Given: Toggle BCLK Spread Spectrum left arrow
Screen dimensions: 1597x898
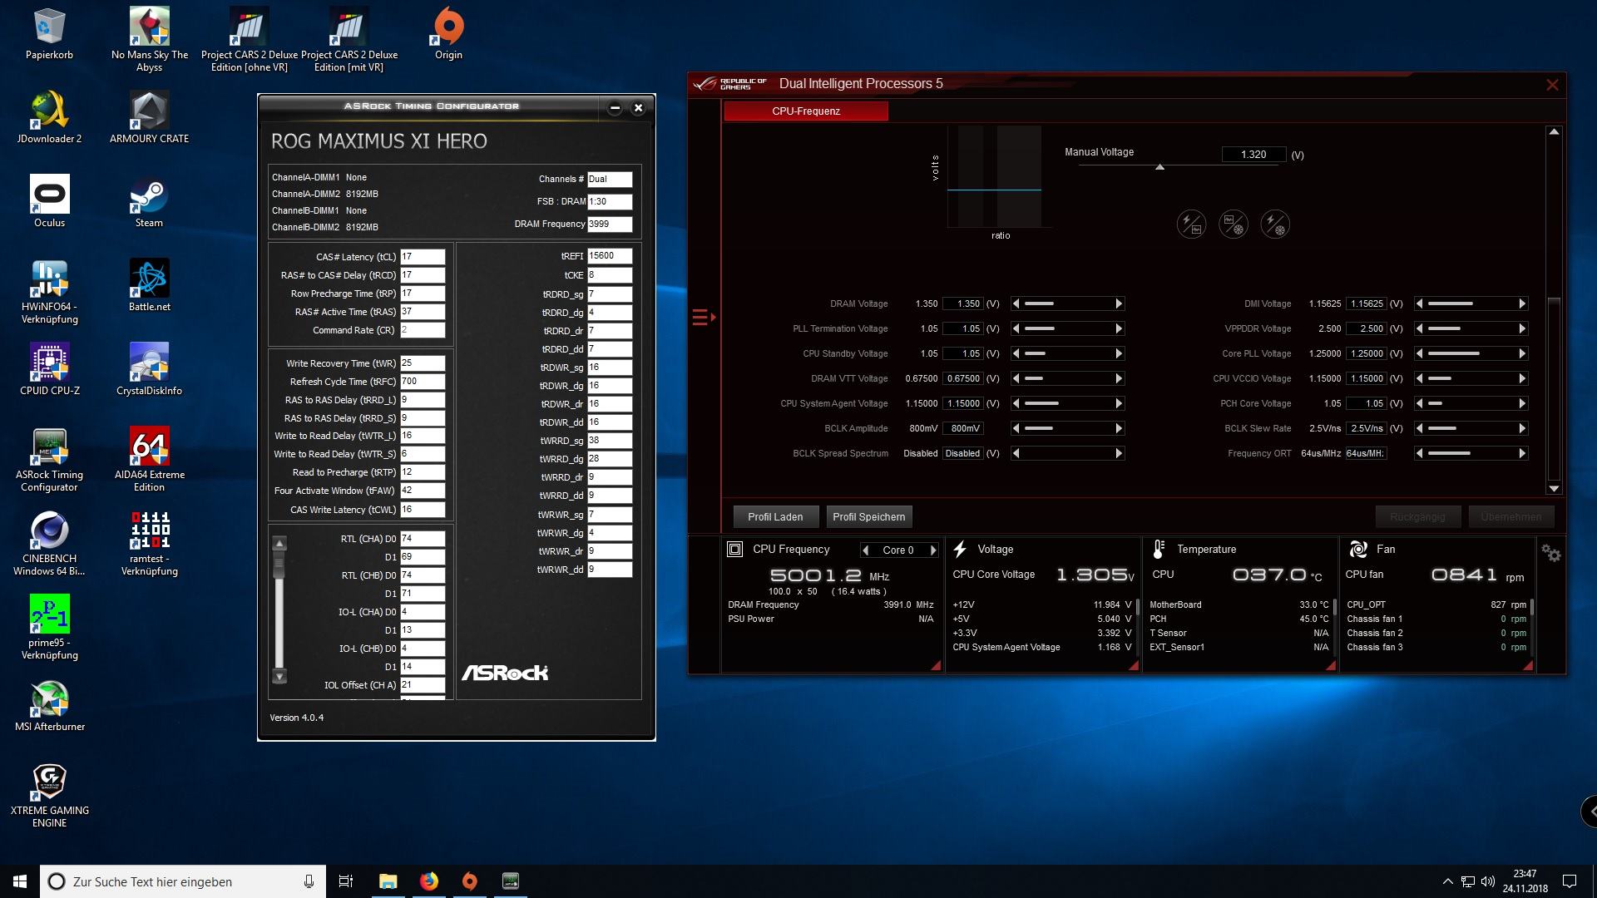Looking at the screenshot, I should click(1016, 453).
